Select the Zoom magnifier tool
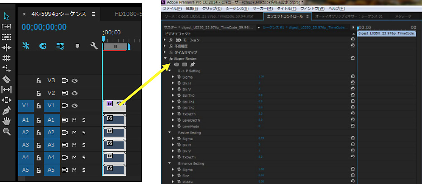The height and width of the screenshot is (184, 422). point(6,132)
